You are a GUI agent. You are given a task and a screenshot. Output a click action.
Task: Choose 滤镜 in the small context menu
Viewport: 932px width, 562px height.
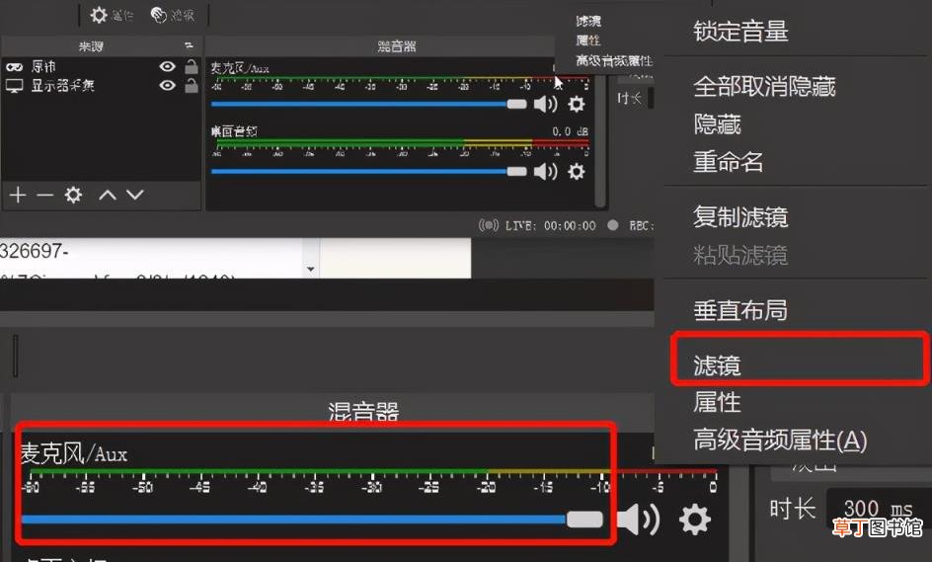pyautogui.click(x=587, y=22)
